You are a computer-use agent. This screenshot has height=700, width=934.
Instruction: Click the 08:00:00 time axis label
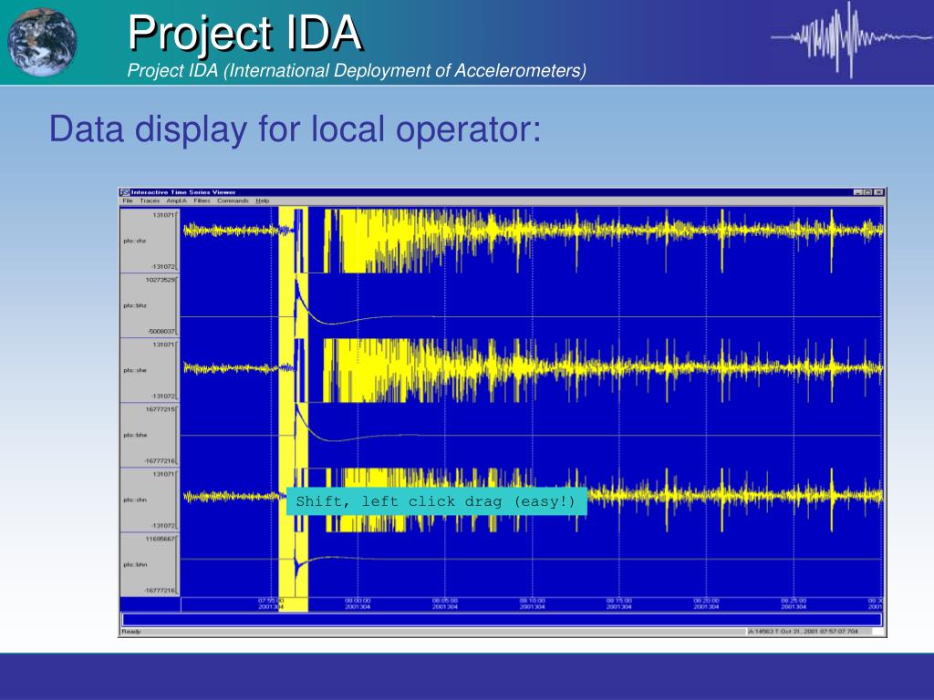coord(358,603)
